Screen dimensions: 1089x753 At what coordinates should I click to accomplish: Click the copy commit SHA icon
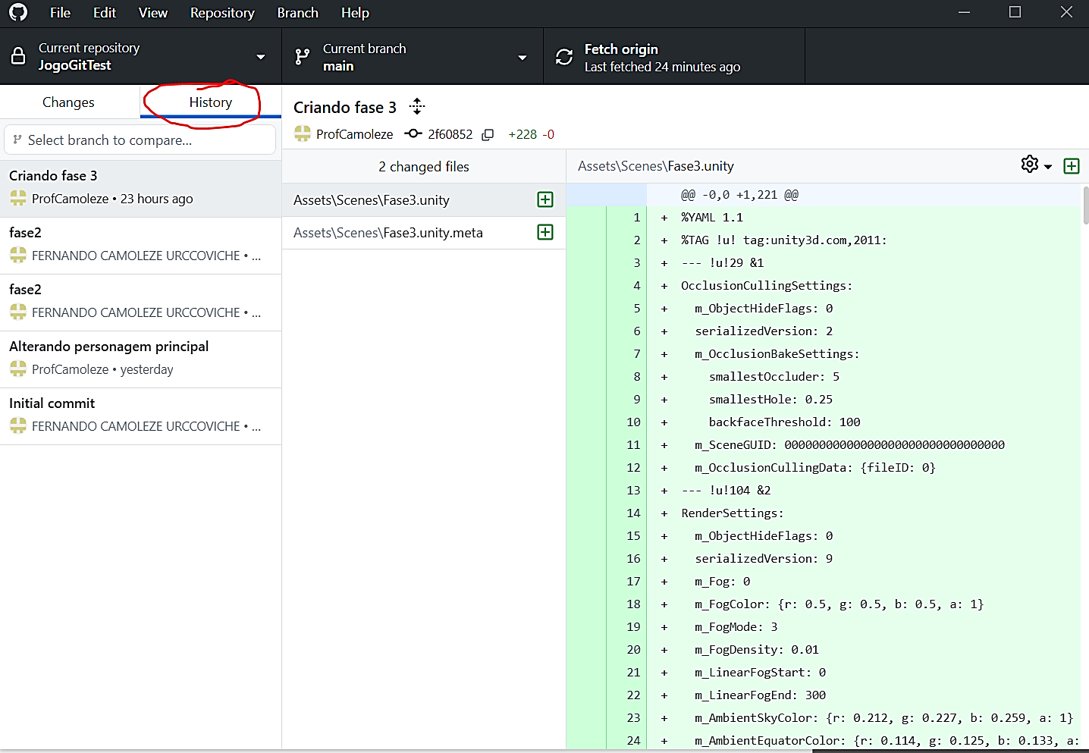pos(488,134)
